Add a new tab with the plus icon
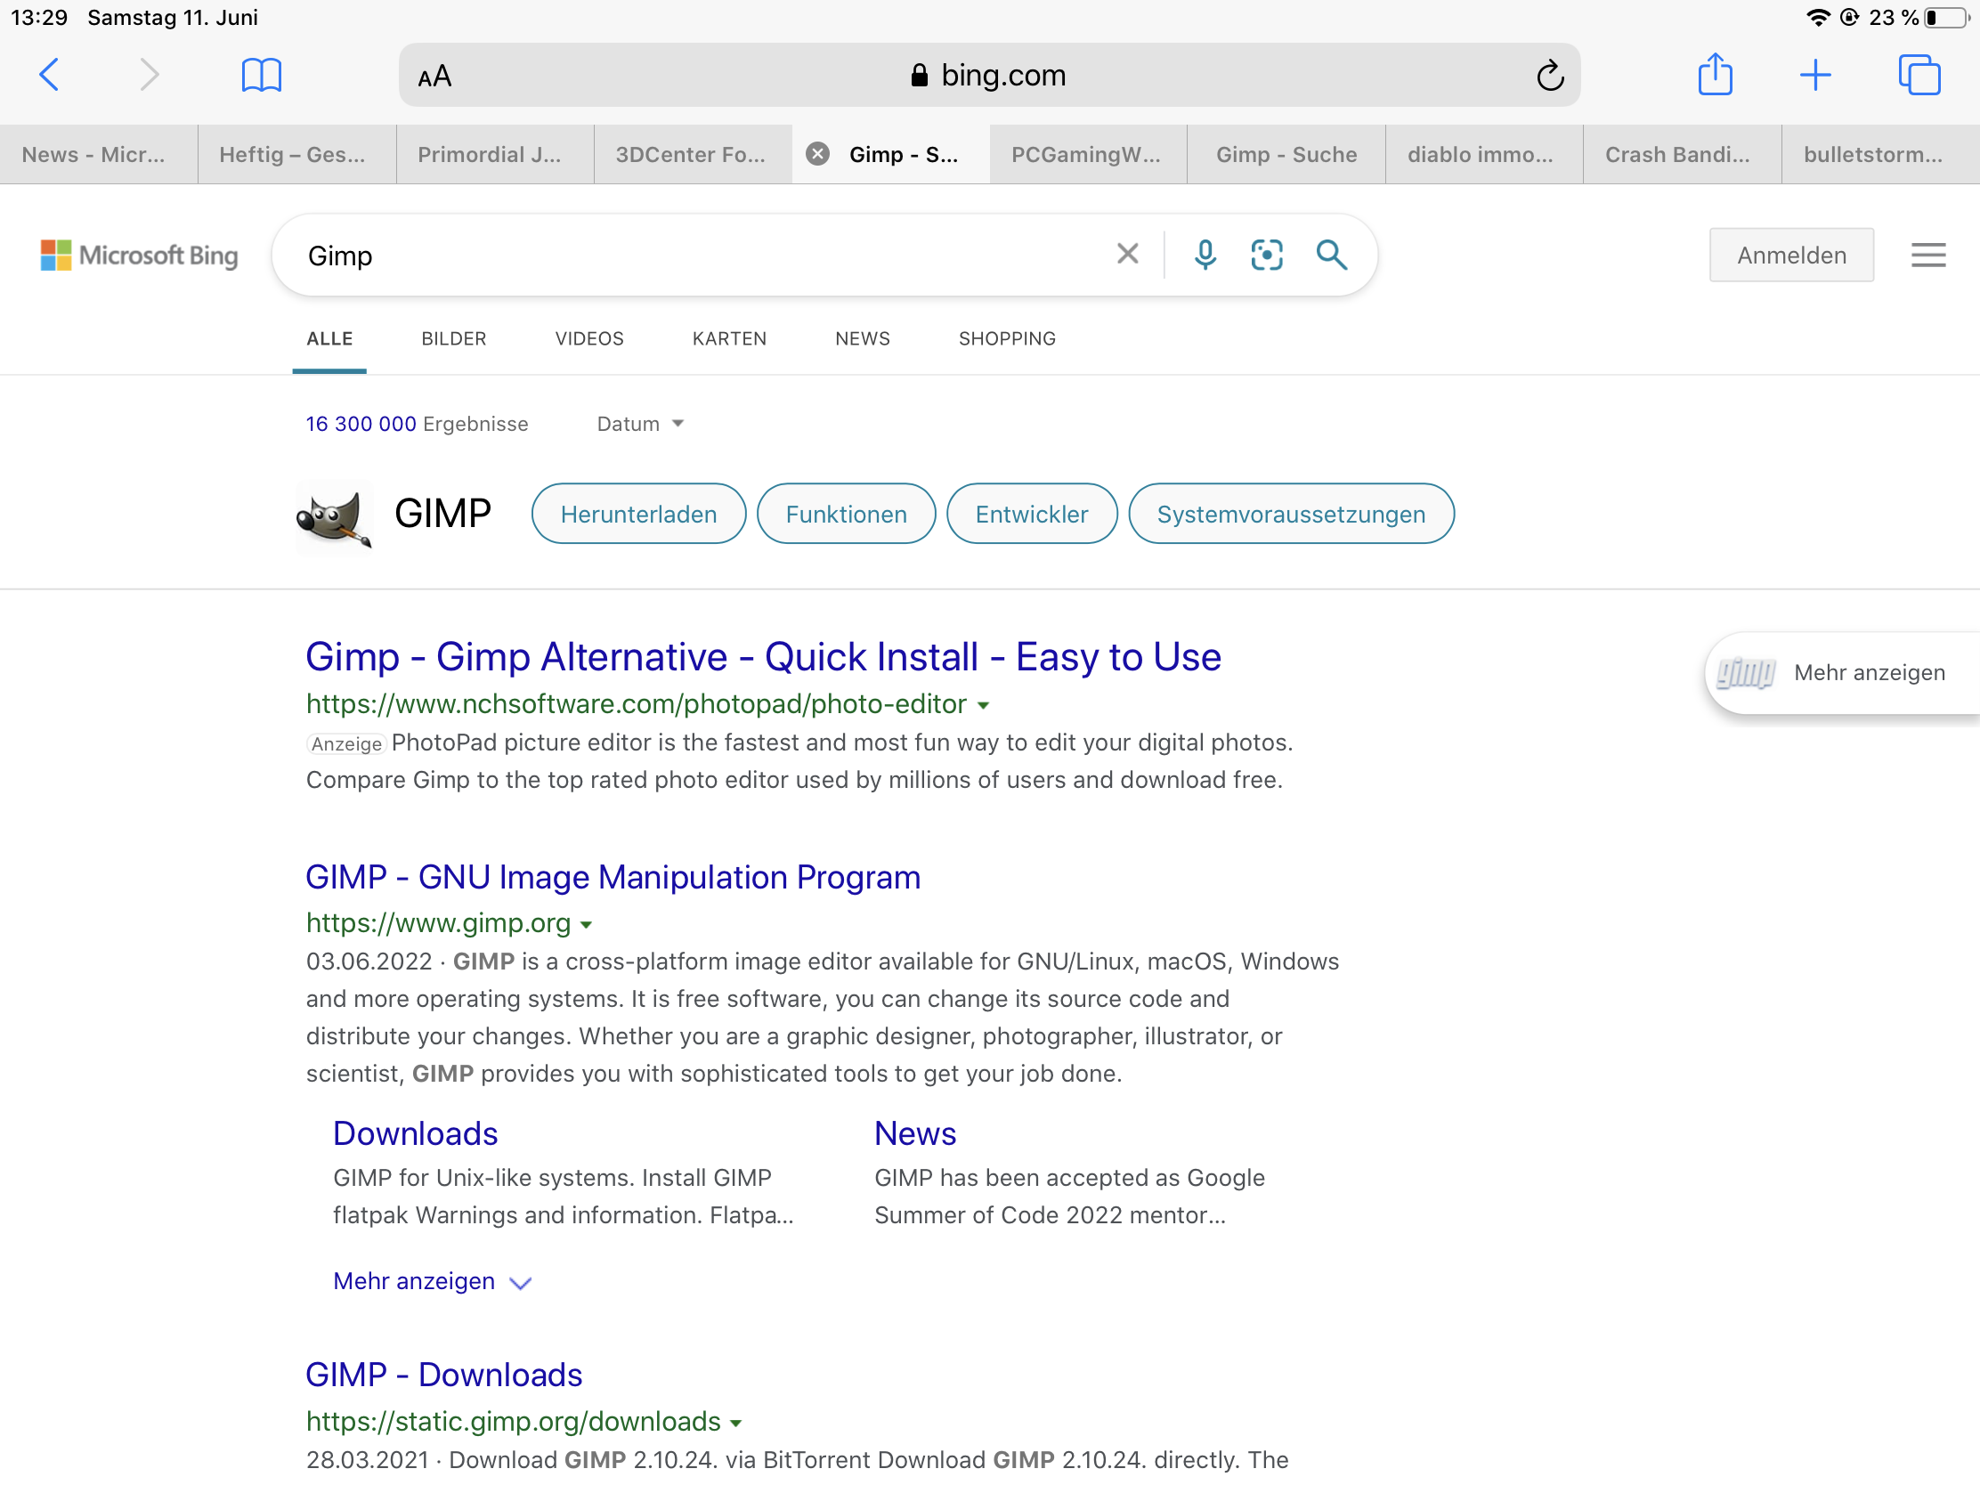Screen dimensions: 1980x1485 click(1814, 74)
